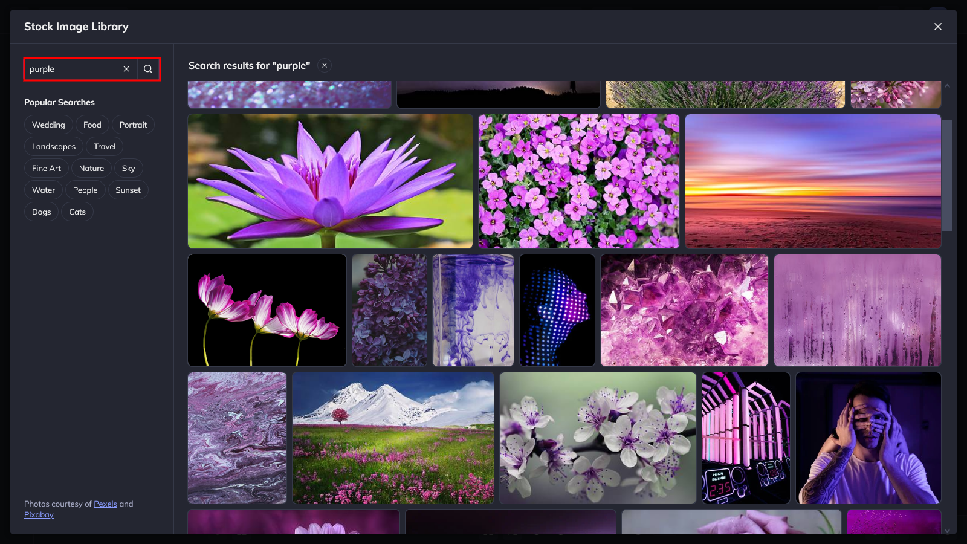This screenshot has width=967, height=544.
Task: Open the Pexels attribution link
Action: click(106, 504)
